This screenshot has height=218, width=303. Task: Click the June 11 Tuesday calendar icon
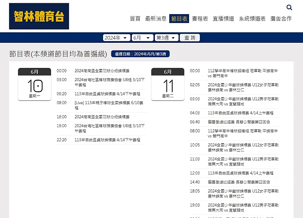[x=168, y=84]
